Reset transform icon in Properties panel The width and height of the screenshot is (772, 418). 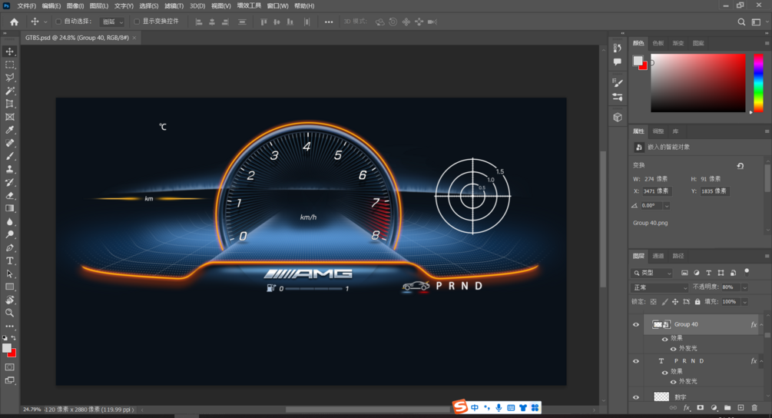click(x=740, y=166)
